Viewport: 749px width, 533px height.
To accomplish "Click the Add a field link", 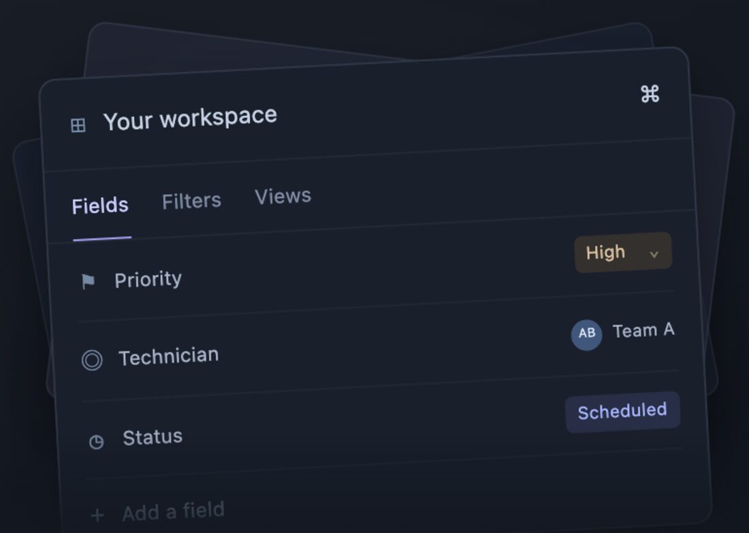I will [x=174, y=511].
